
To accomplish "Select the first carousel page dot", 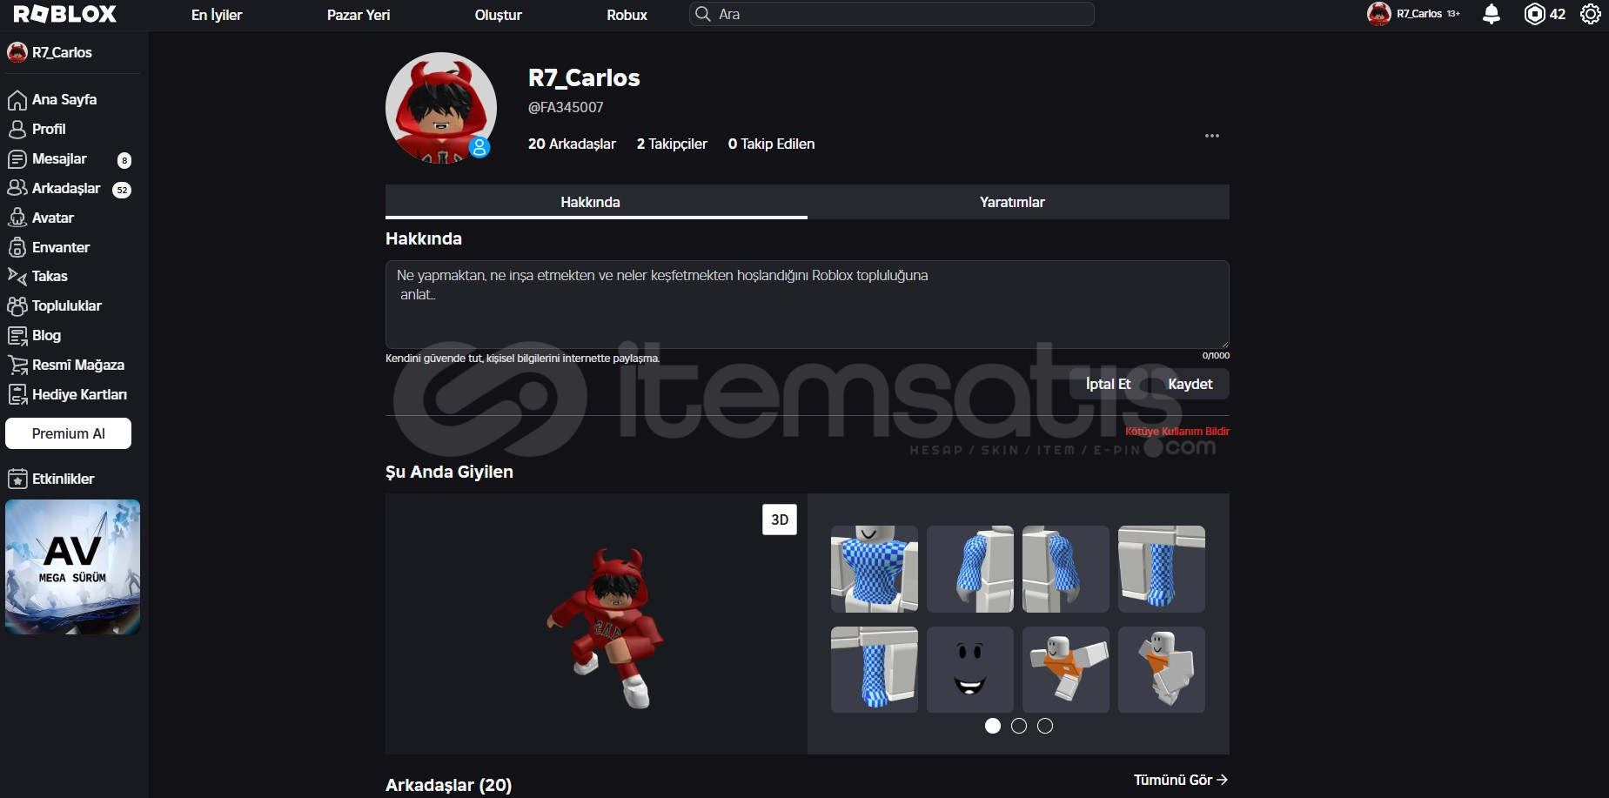I will click(x=993, y=726).
